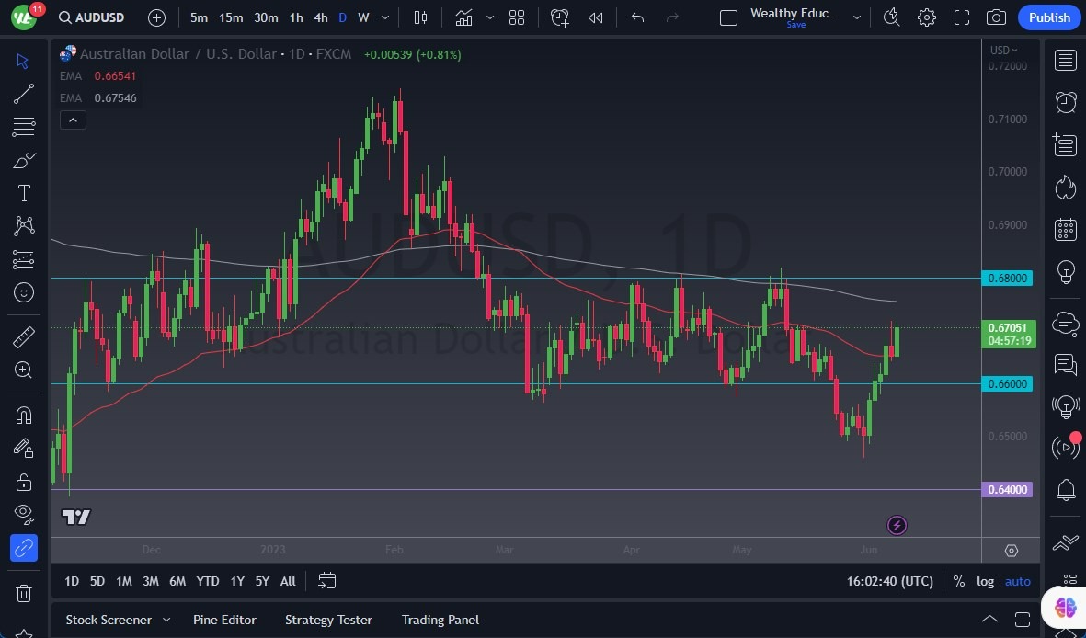This screenshot has height=638, width=1086.
Task: Select the measure ruler tool
Action: click(x=23, y=336)
